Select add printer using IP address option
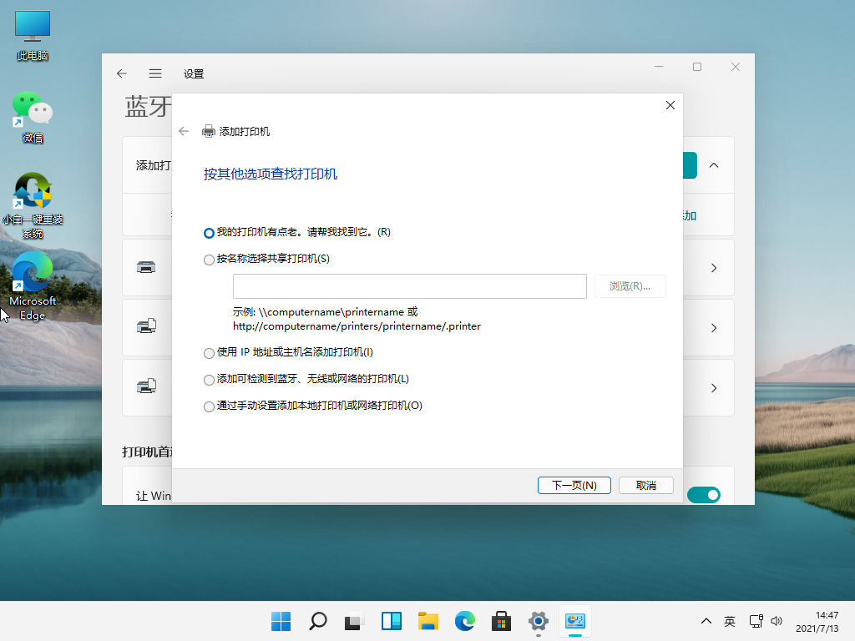855x641 pixels. pos(209,353)
